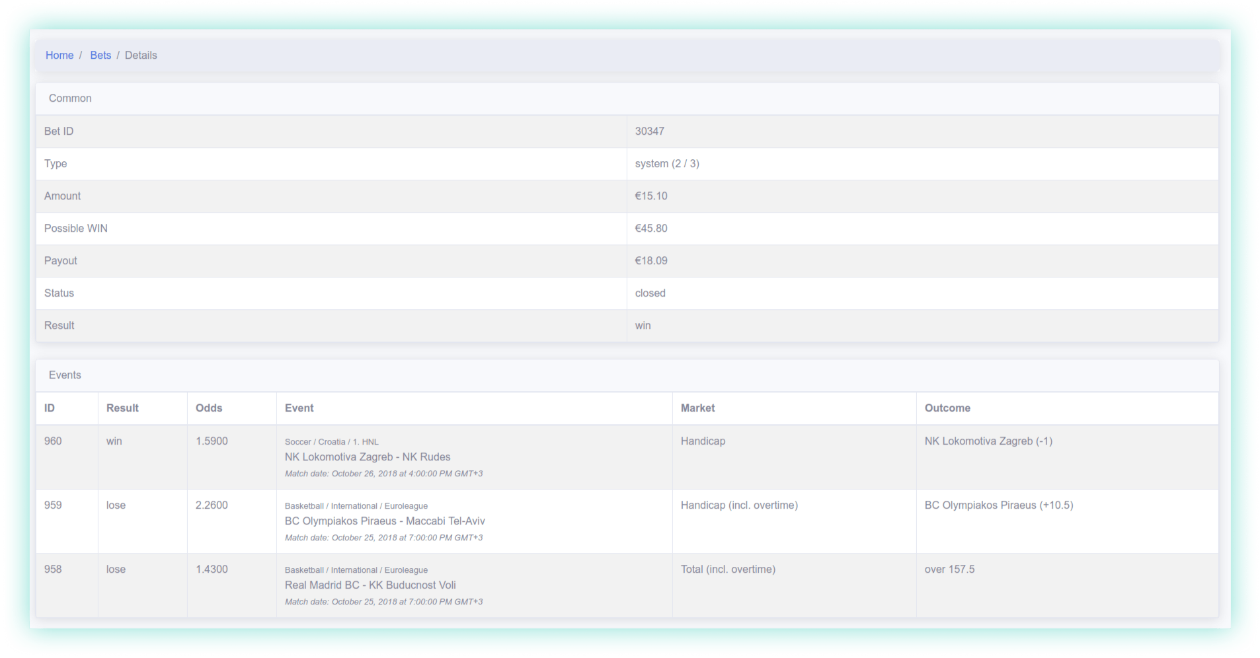Viewport: 1260px width, 658px height.
Task: Sort by the ID column header
Action: (49, 408)
